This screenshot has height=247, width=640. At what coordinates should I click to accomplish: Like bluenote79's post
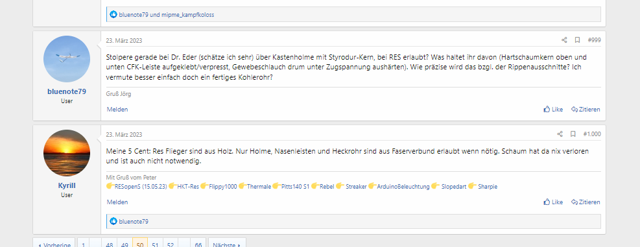(x=554, y=110)
